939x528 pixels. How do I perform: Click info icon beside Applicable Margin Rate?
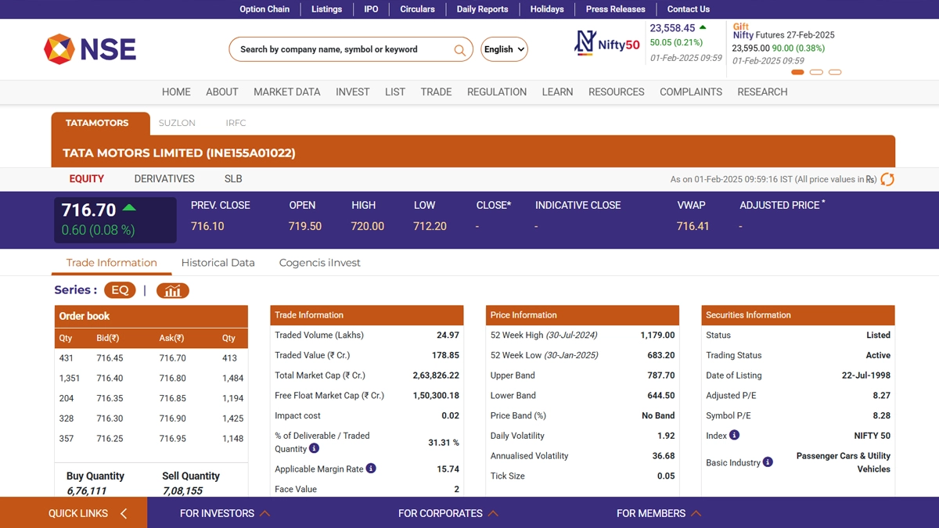click(371, 469)
